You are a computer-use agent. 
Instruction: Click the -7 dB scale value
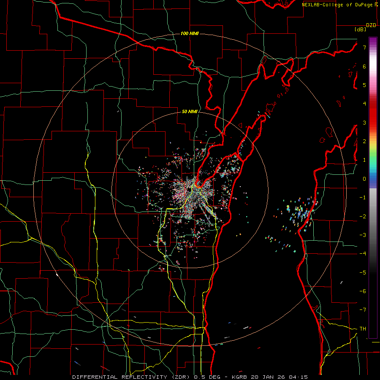[x=363, y=310]
